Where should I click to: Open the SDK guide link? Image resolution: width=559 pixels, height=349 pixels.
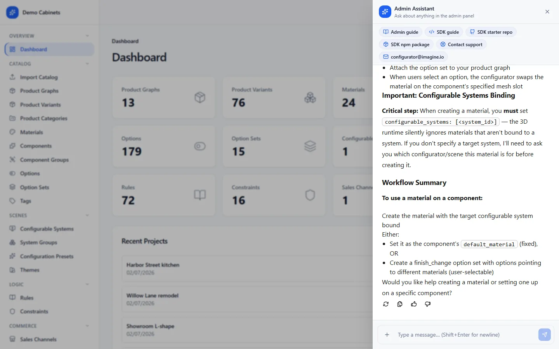point(444,32)
